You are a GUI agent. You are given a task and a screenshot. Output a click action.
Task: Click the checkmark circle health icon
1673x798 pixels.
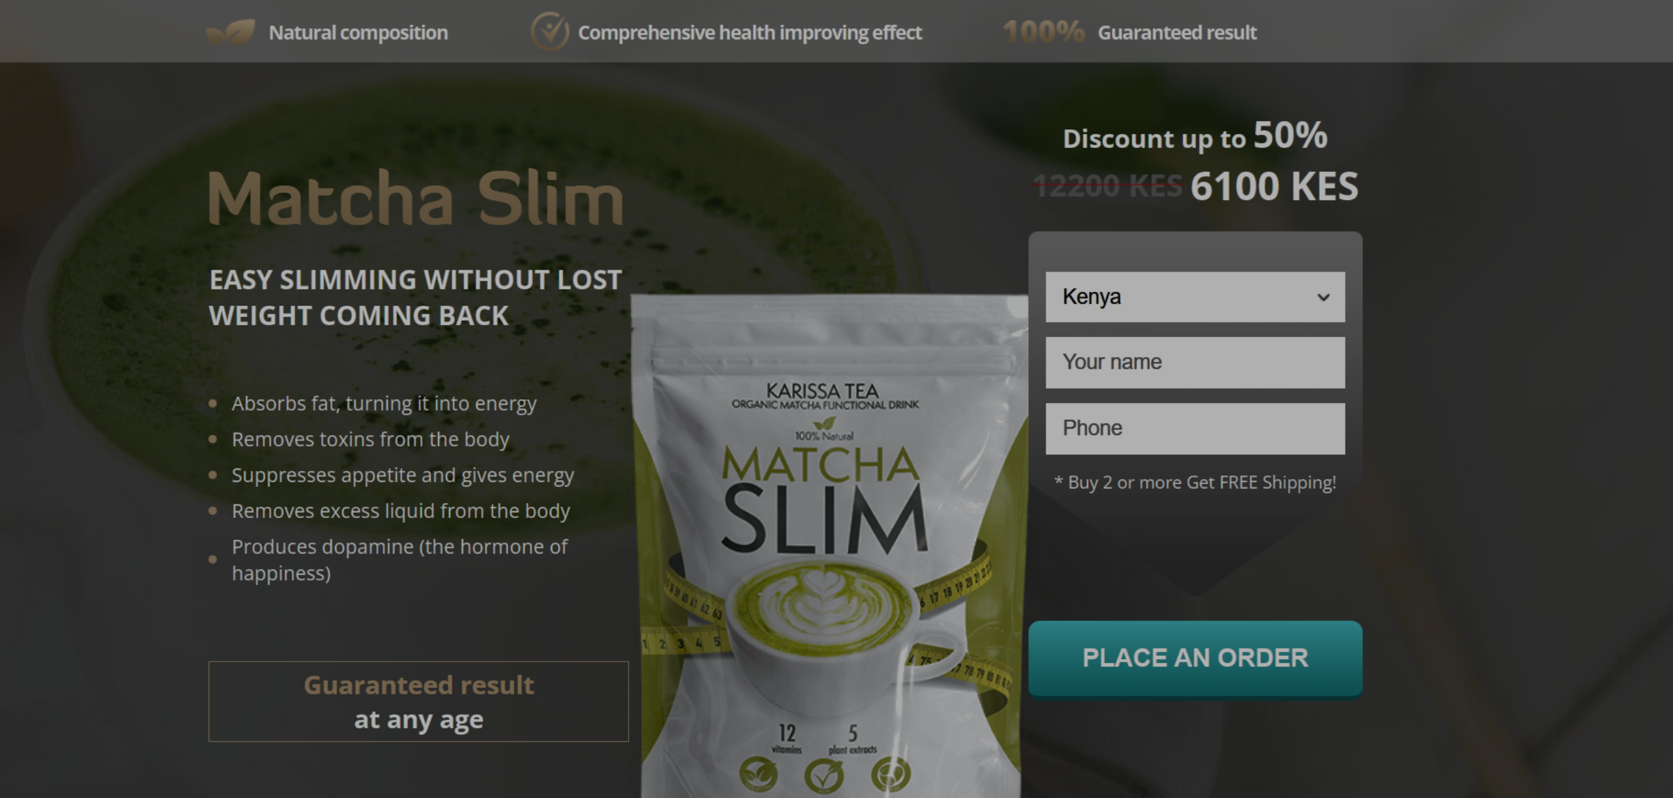pos(550,31)
